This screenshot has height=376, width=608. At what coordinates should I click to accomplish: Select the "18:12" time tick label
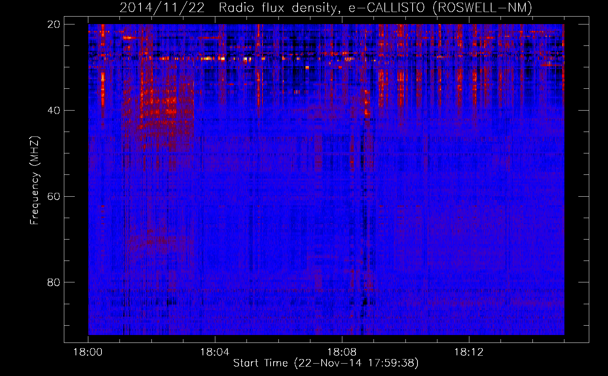click(469, 352)
